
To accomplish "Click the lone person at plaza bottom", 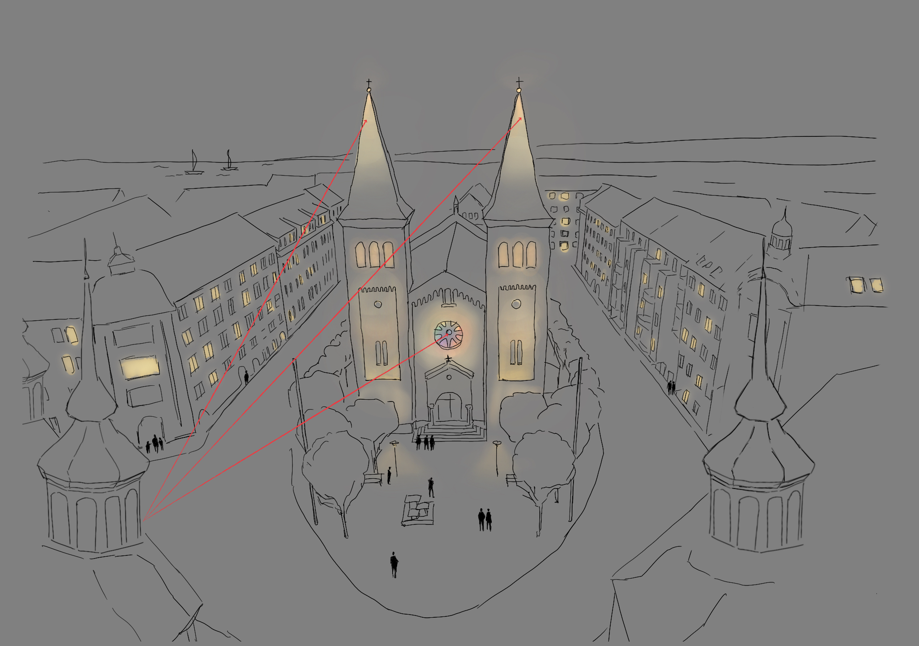I will tap(394, 564).
